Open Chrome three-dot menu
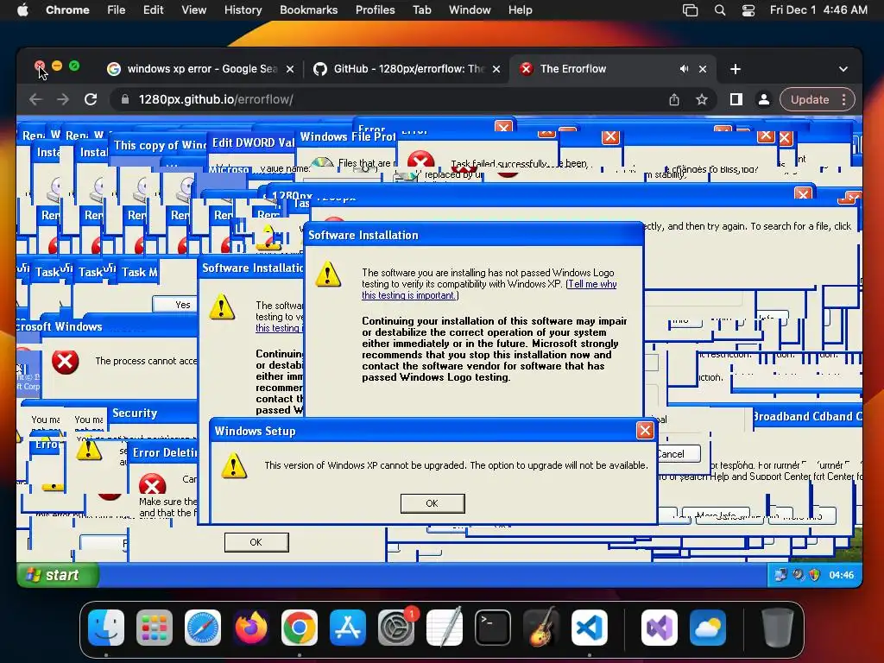Screen dimensions: 884x663 tap(843, 100)
